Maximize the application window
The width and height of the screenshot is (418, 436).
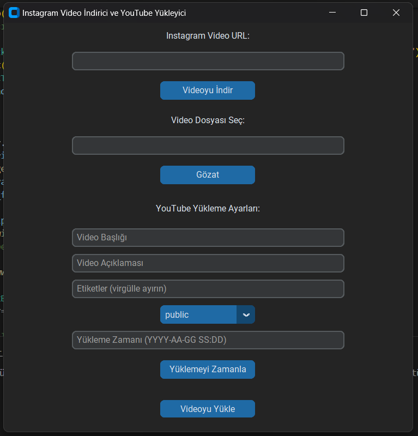(364, 13)
